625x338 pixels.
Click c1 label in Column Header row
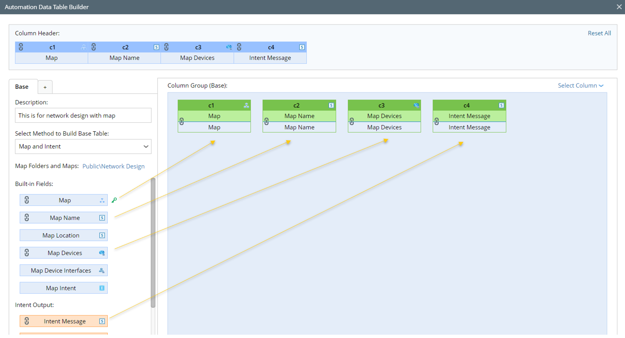coord(52,47)
